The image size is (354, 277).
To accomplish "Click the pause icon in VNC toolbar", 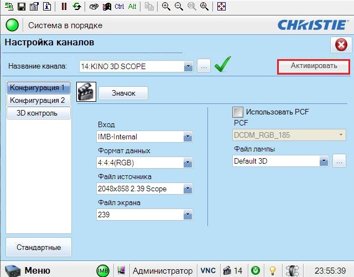I will (64, 6).
